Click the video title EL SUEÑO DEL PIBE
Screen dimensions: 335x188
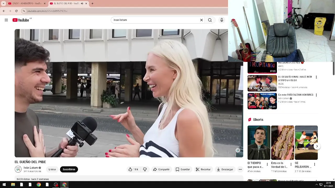tap(30, 162)
